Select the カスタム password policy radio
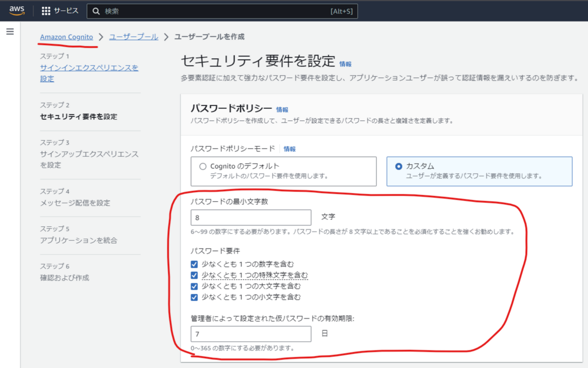 (x=398, y=166)
